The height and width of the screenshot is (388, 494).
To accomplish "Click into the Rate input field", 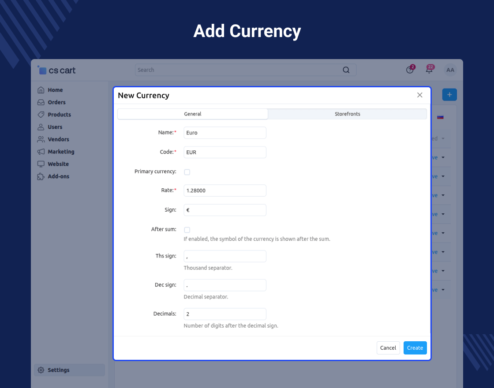I will pyautogui.click(x=225, y=190).
